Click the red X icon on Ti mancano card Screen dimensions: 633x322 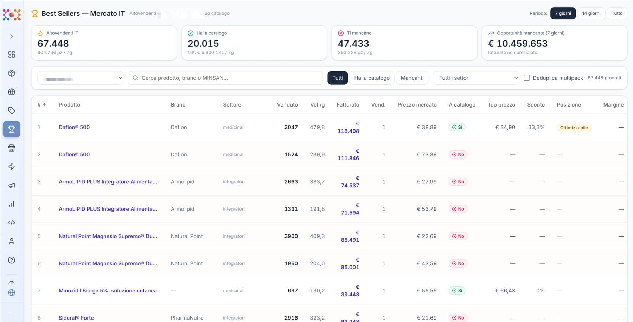(x=341, y=33)
